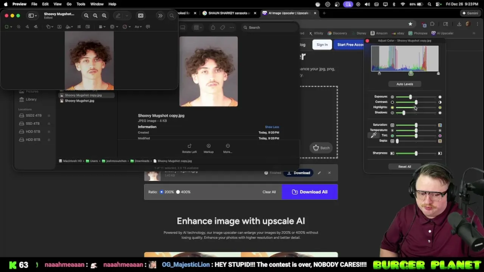Open Finder toolbar More actions ellipsis
The width and height of the screenshot is (484, 272).
(232, 27)
